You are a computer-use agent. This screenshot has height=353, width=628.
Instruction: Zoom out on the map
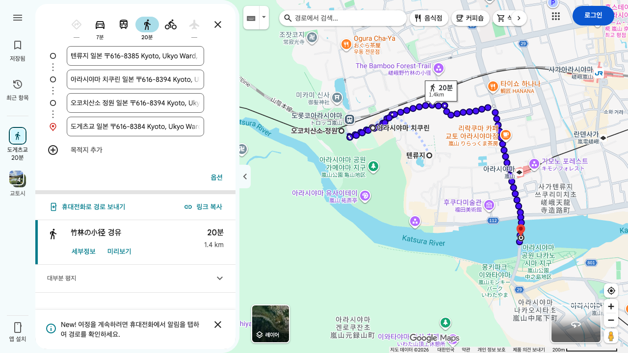coord(611,321)
